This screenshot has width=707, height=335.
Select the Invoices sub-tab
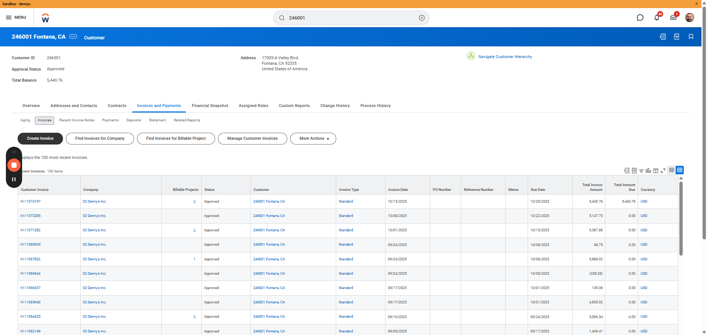(45, 120)
